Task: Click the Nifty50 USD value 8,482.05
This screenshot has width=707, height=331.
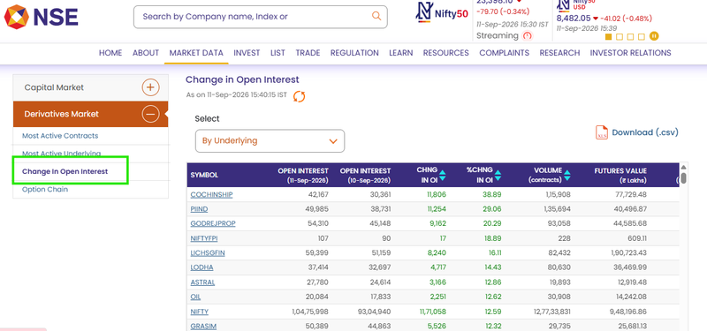Action: coord(573,18)
